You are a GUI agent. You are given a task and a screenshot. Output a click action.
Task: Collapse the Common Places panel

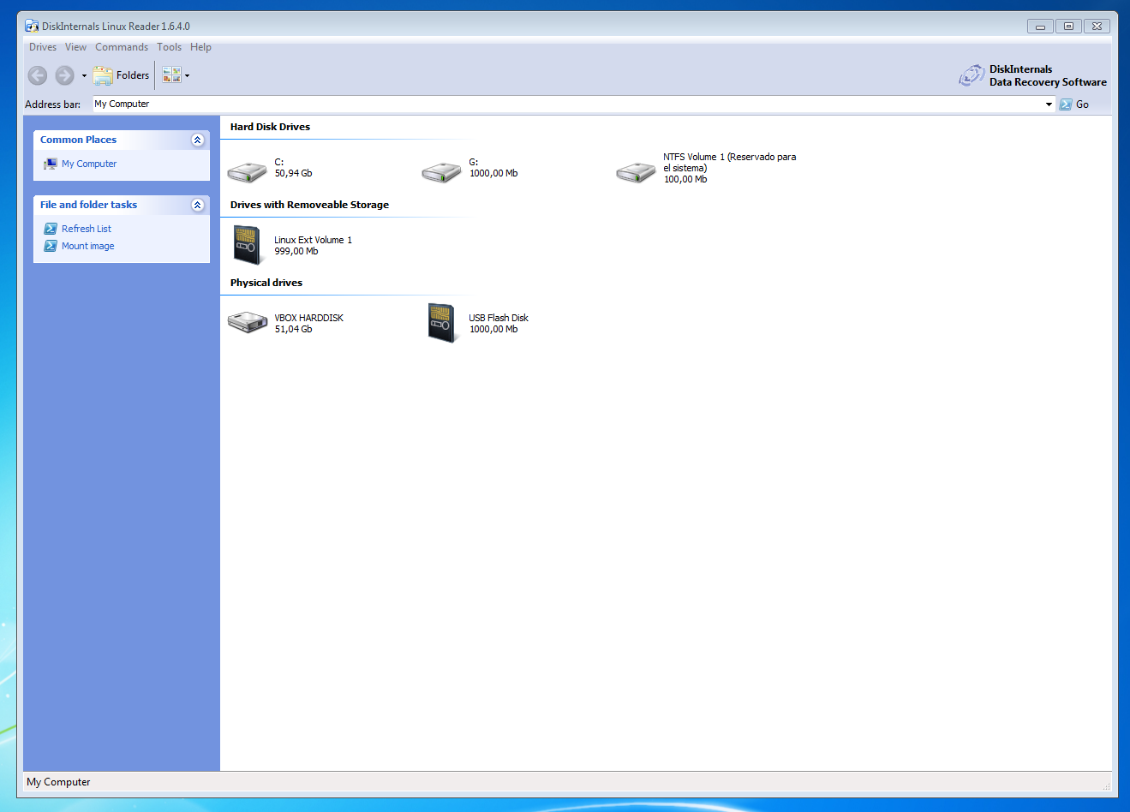pos(198,140)
